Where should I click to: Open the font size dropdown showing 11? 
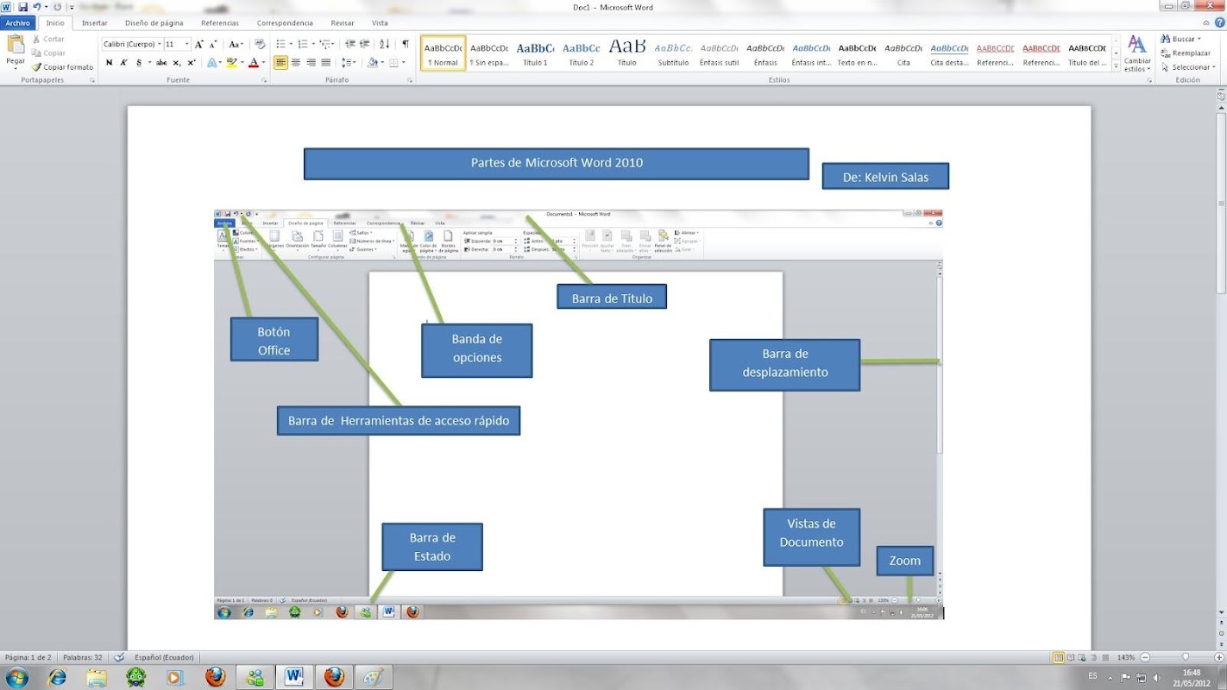click(x=187, y=44)
